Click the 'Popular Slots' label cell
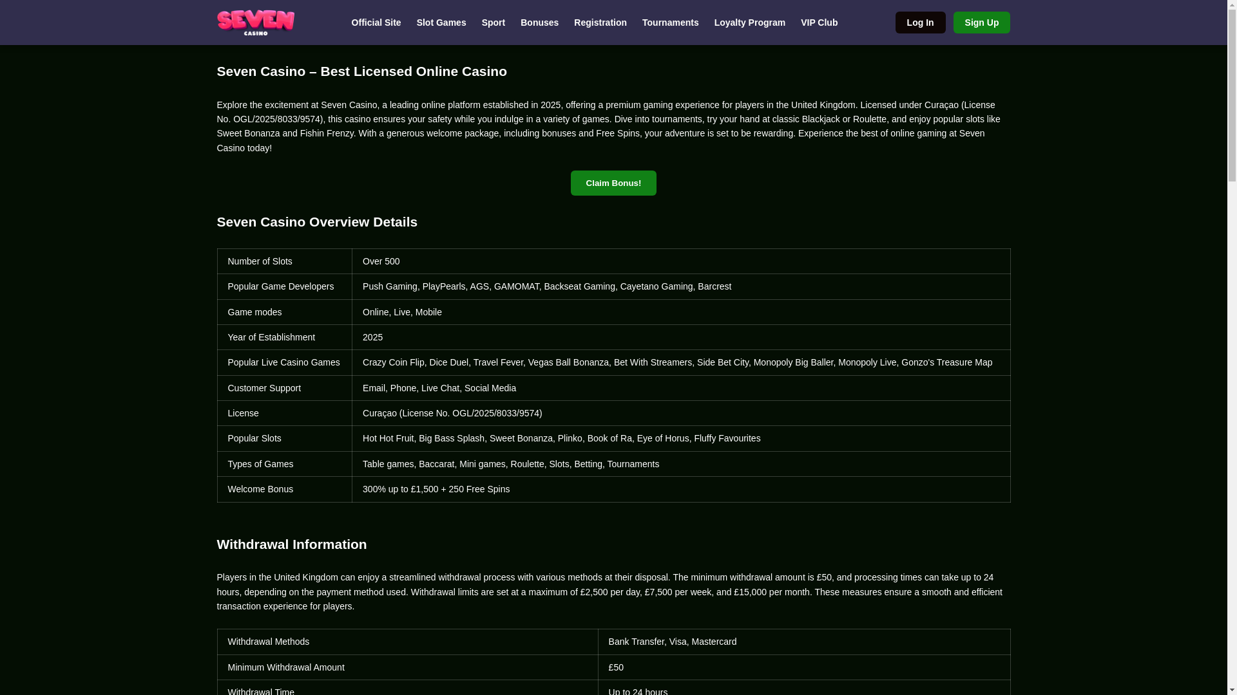 (285, 438)
